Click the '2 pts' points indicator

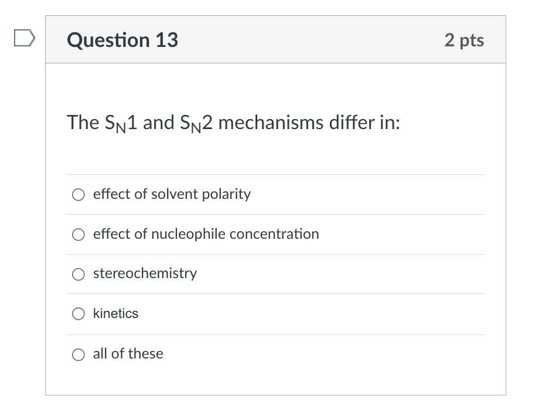point(464,40)
